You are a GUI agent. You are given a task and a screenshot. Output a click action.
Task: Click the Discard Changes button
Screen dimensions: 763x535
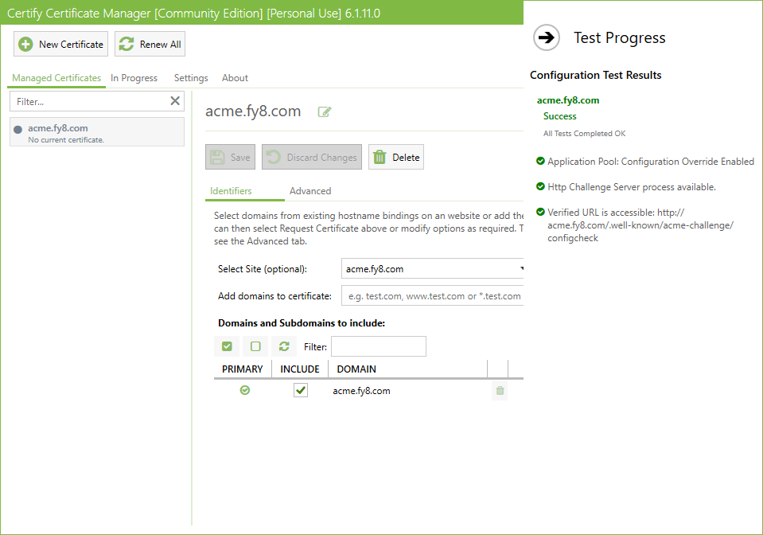(x=312, y=158)
